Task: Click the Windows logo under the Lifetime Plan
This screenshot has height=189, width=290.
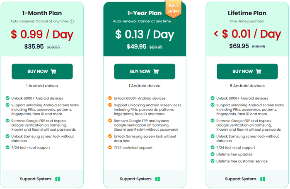Action: tap(263, 179)
